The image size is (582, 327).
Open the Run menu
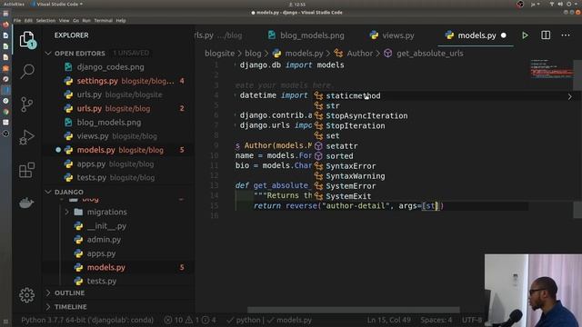click(86, 20)
